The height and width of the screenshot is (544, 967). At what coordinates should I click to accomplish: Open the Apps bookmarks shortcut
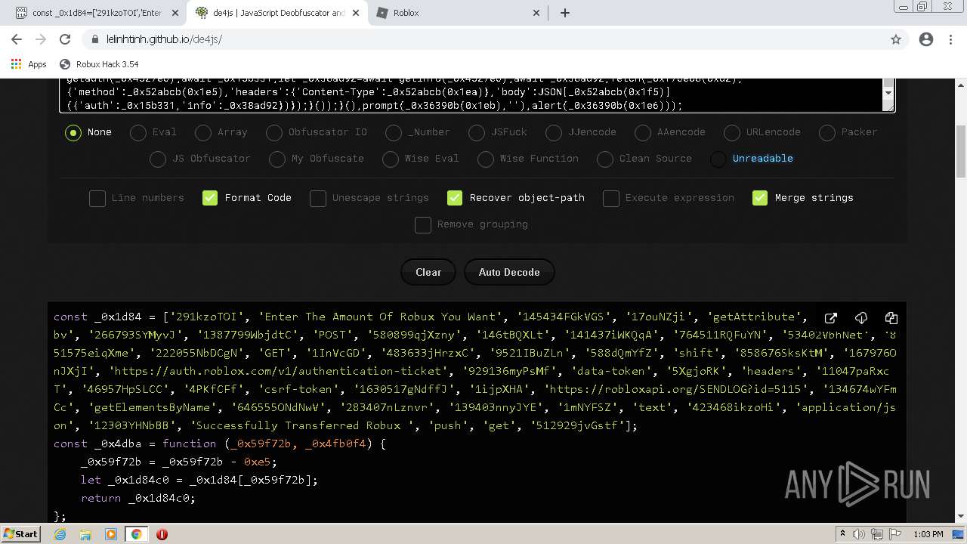(29, 64)
